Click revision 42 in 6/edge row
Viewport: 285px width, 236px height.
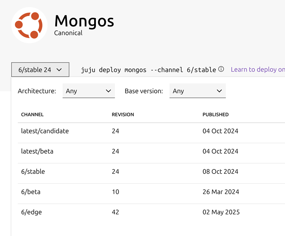point(115,212)
